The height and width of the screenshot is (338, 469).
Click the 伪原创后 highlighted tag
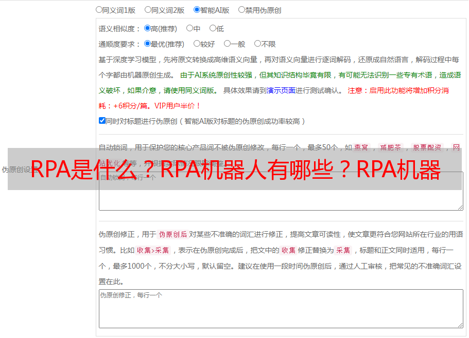[x=173, y=234]
